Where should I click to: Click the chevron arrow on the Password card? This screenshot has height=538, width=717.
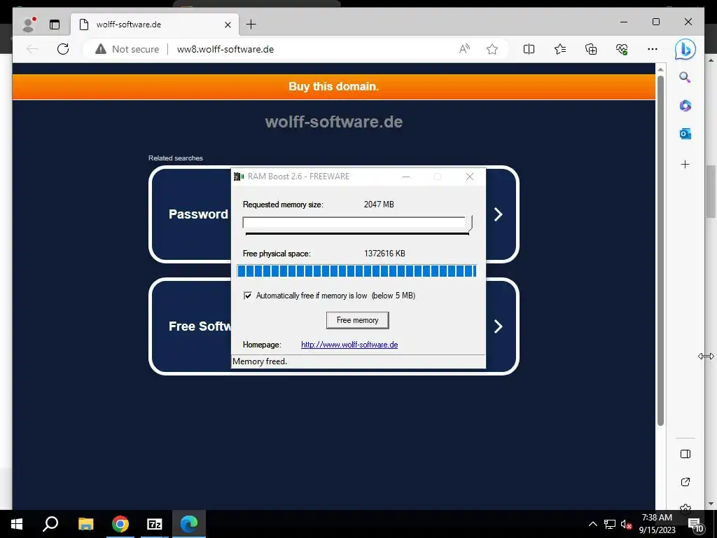(498, 214)
